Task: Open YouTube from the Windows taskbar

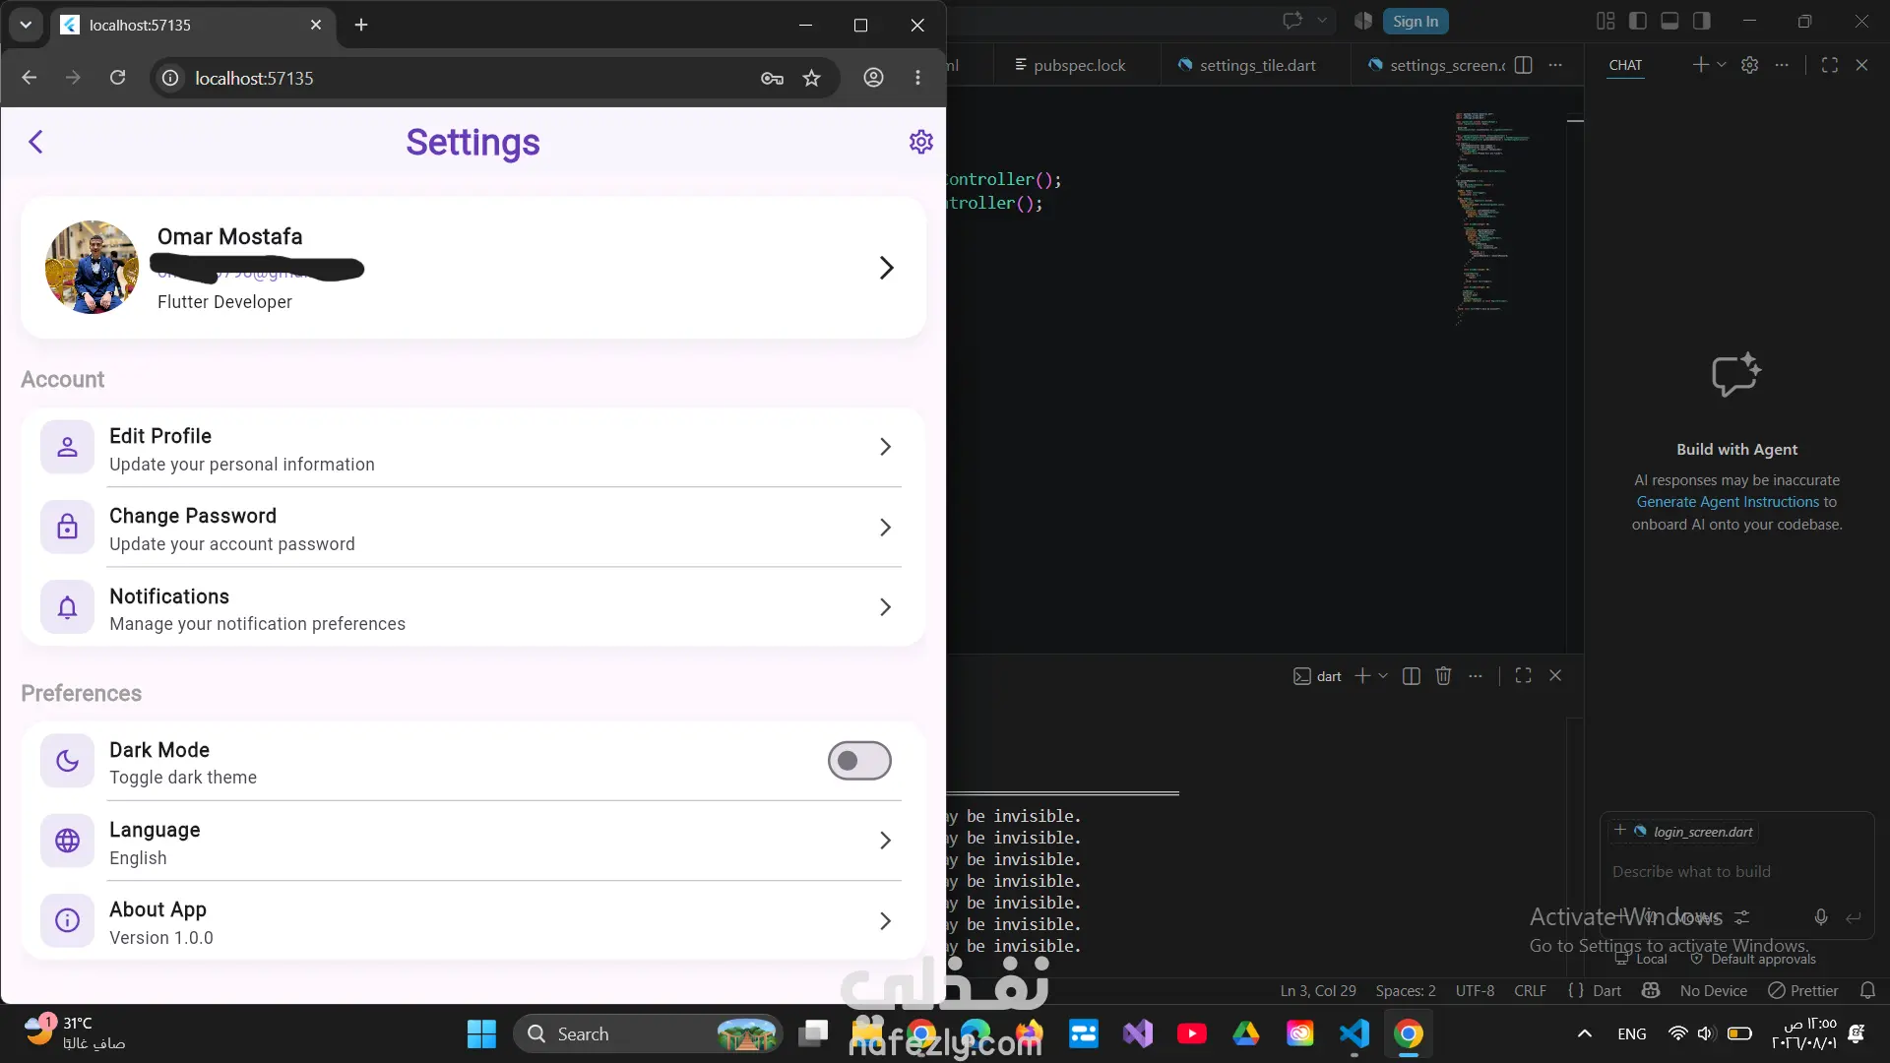Action: pos(1191,1033)
